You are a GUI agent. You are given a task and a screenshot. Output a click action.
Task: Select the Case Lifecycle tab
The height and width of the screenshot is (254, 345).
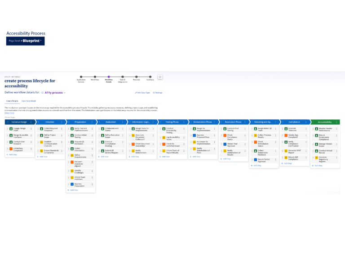click(x=12, y=101)
